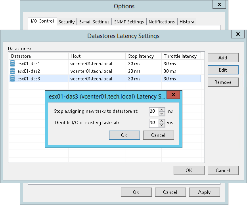
Task: Sort by the Throttle latency column header
Action: click(x=181, y=56)
